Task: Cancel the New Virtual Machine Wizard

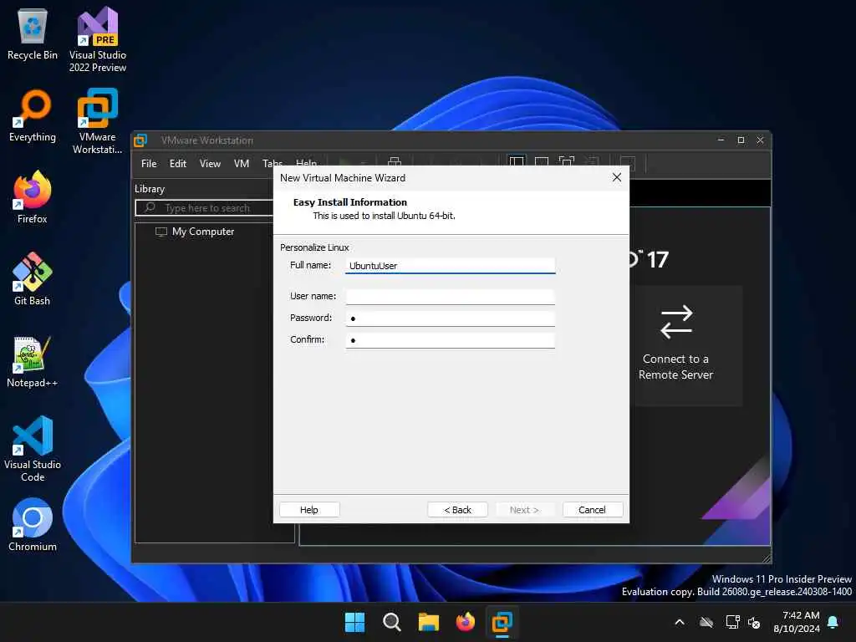Action: click(593, 509)
